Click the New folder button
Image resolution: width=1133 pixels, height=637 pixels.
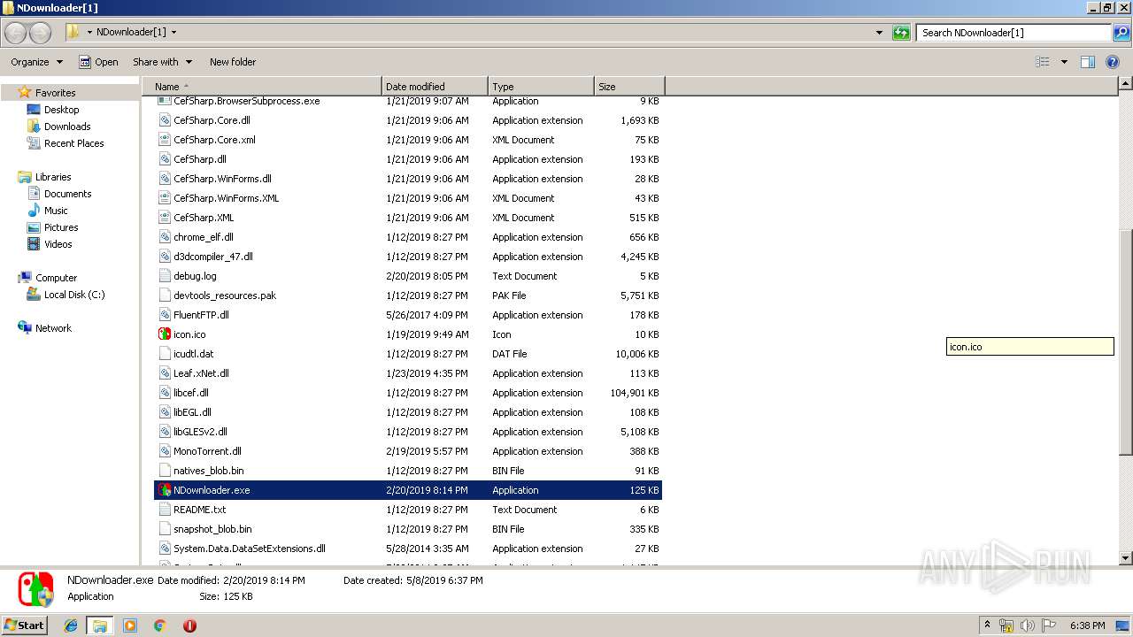coord(233,62)
